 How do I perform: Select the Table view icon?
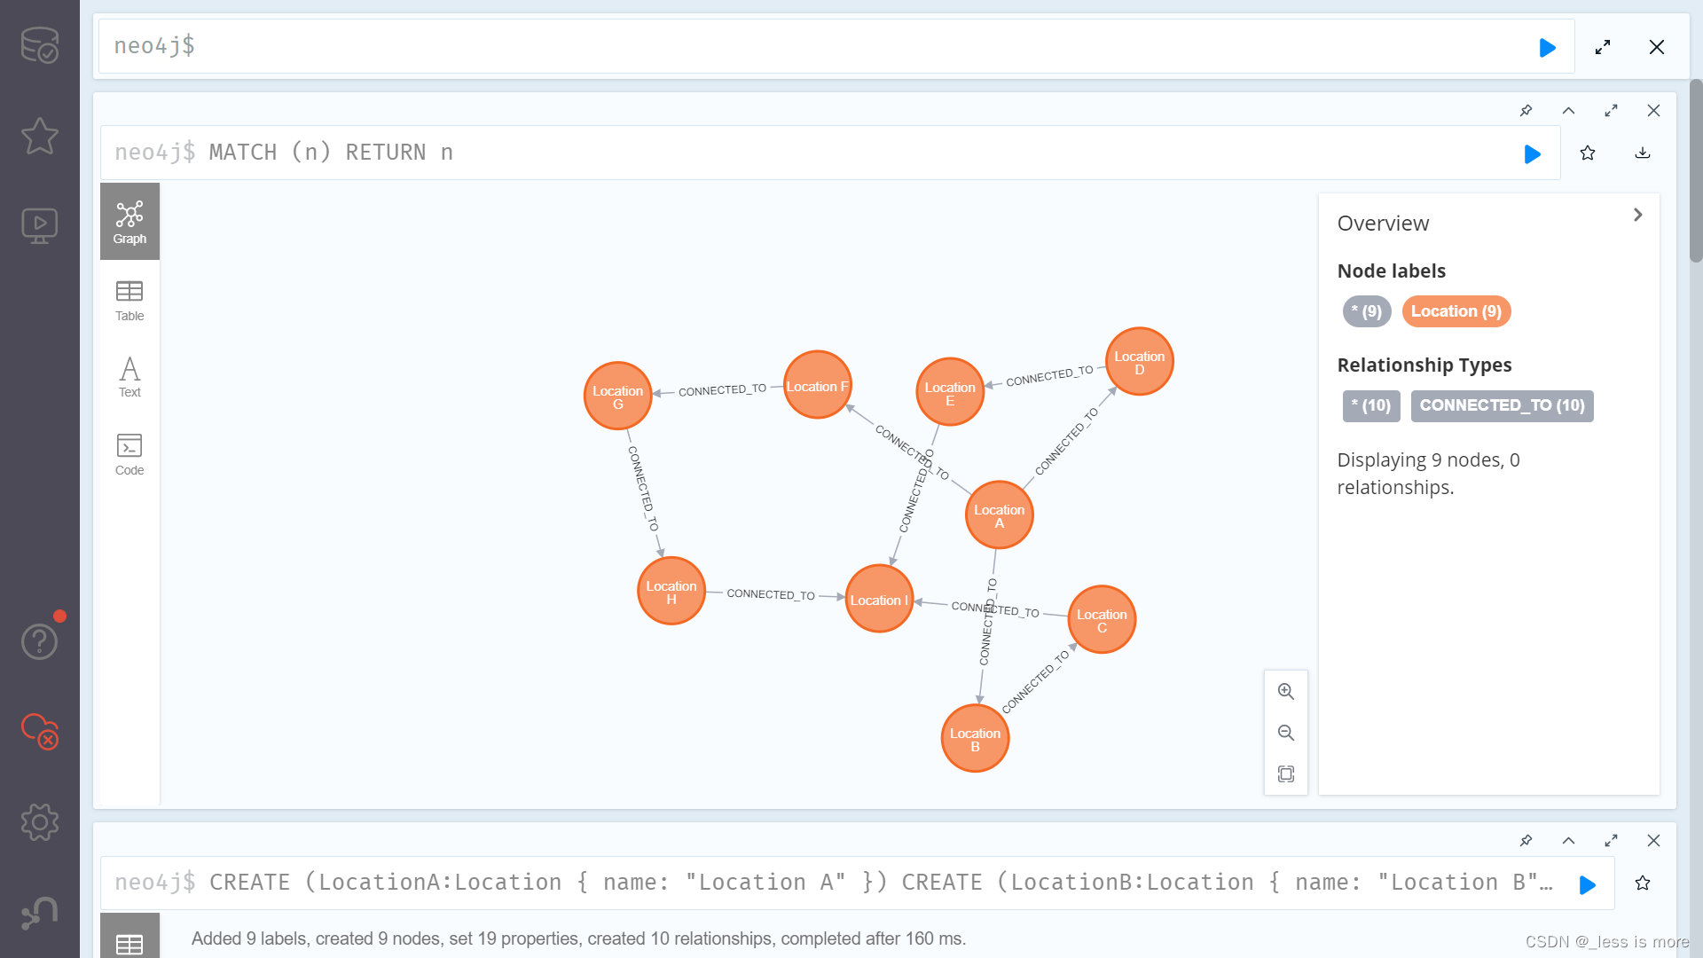pos(129,298)
